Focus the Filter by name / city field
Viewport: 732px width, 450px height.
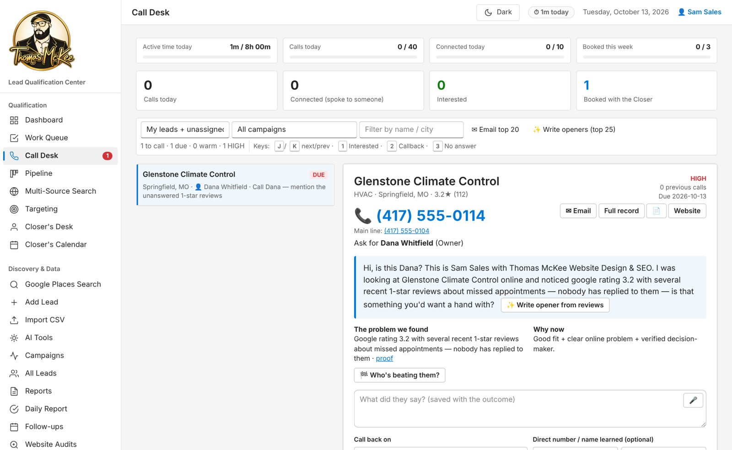[x=411, y=130]
